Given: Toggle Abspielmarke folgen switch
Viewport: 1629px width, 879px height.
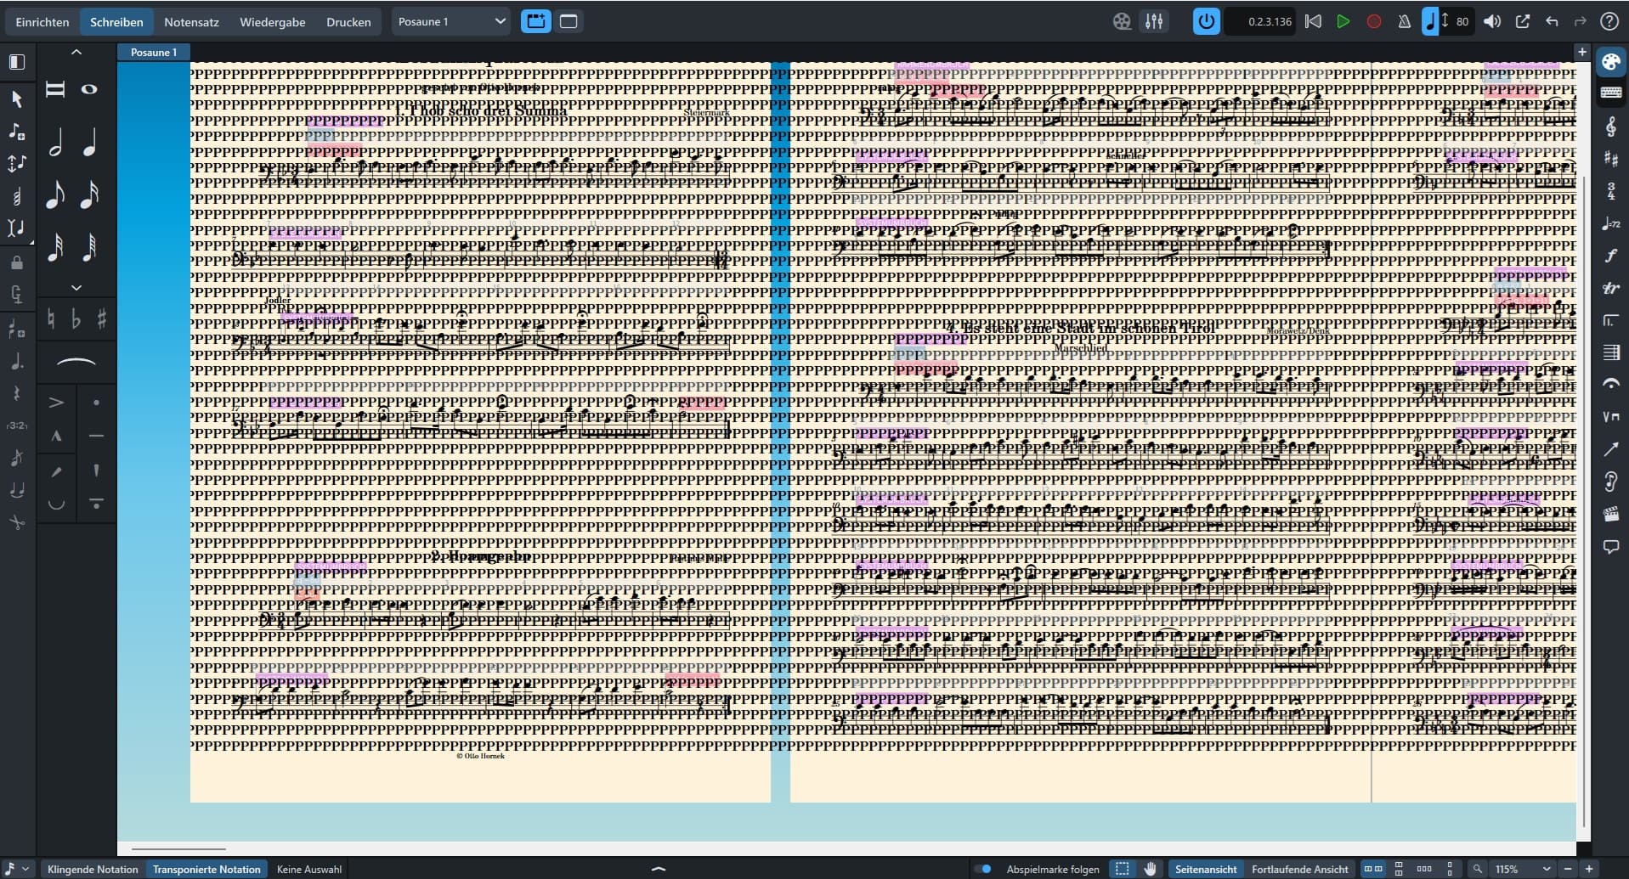Looking at the screenshot, I should [x=982, y=869].
